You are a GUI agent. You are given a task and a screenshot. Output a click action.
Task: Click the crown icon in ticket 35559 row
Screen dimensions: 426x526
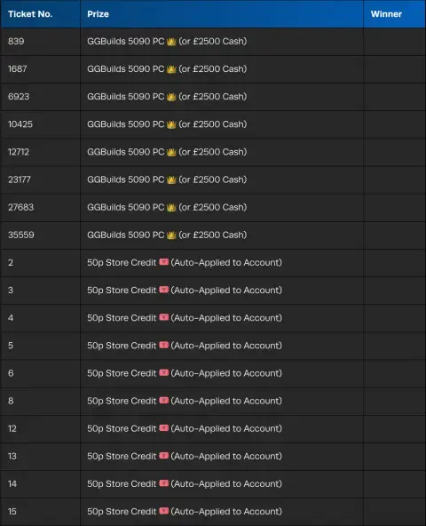171,235
